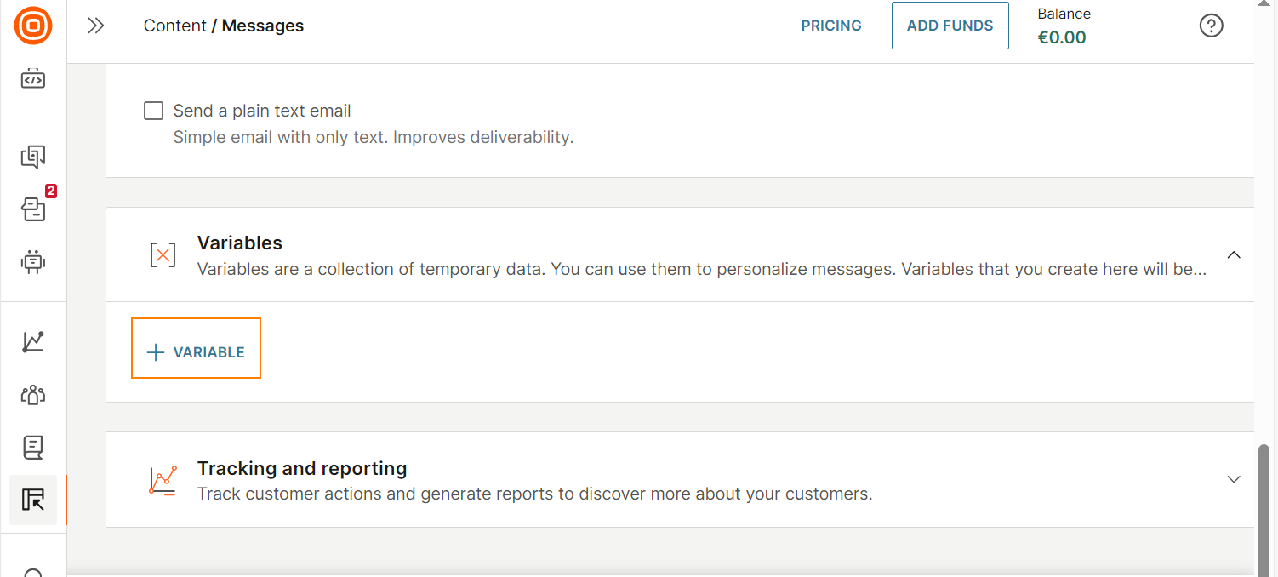Enable the Send a plain text email checkbox
1278x577 pixels.
pos(154,111)
